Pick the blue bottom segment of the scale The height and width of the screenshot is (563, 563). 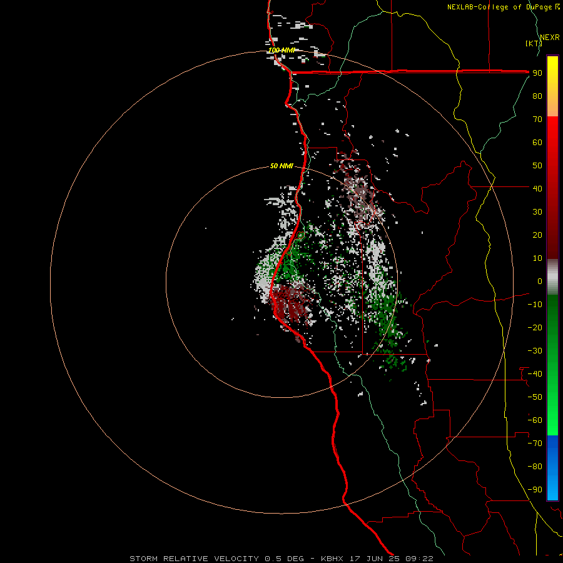(552, 468)
